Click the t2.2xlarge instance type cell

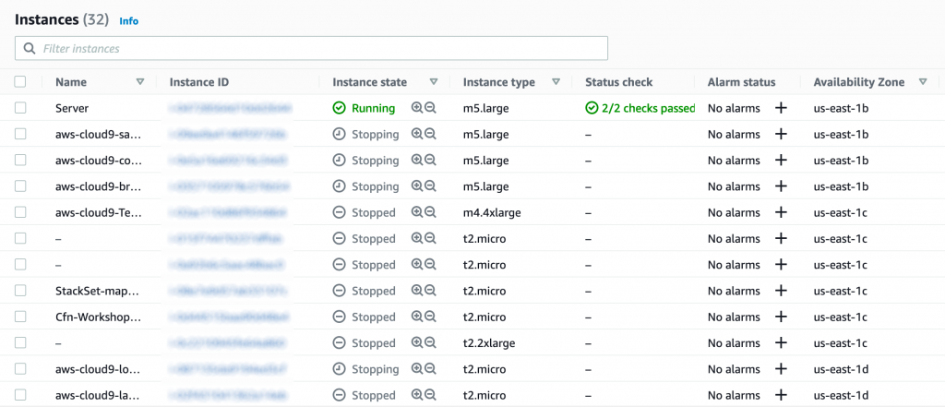[x=489, y=343]
